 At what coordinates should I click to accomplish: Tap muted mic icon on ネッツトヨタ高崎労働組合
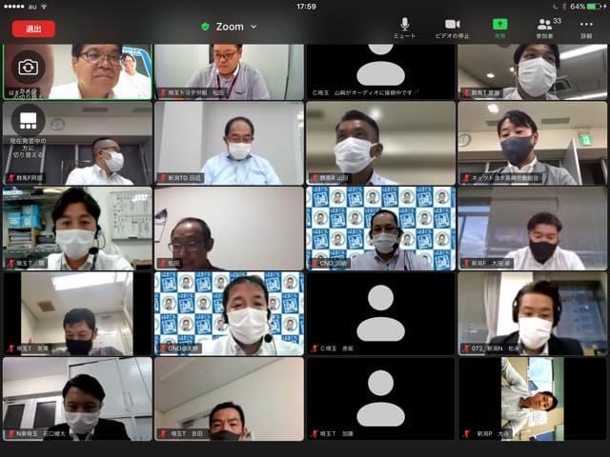466,178
